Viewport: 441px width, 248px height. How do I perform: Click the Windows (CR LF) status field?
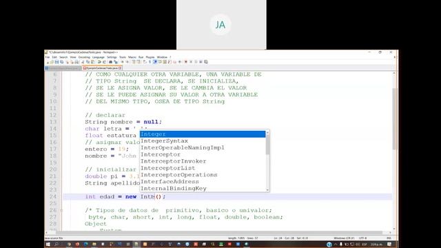pos(344,238)
